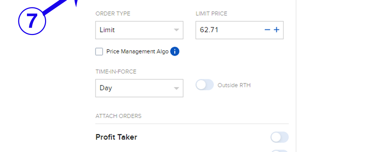Click the arrow in the Time-in-Force box
Viewport: 383px width, 152px height.
pyautogui.click(x=177, y=88)
